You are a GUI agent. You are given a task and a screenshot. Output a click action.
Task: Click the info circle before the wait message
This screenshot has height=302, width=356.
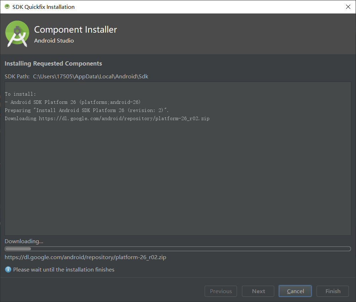coord(7,269)
